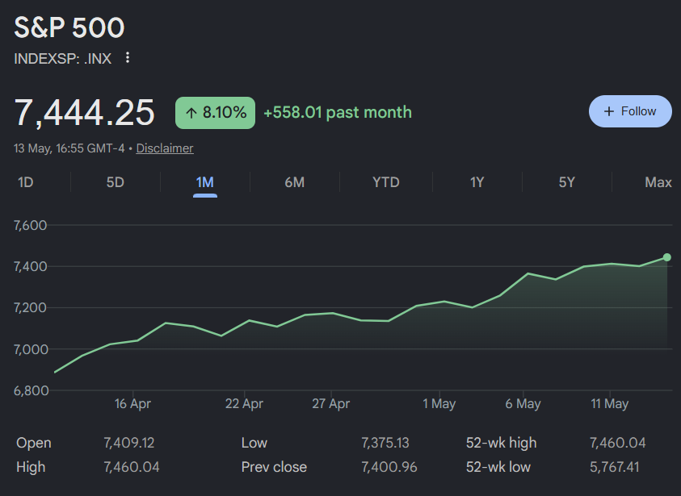The height and width of the screenshot is (496, 681).
Task: Show the 6M chart range
Action: (x=295, y=182)
